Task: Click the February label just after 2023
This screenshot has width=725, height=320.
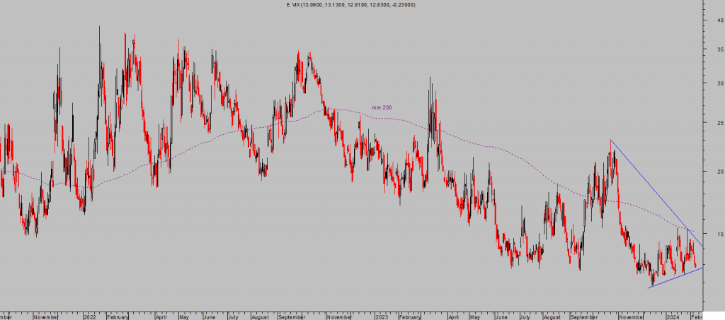Action: [x=410, y=317]
